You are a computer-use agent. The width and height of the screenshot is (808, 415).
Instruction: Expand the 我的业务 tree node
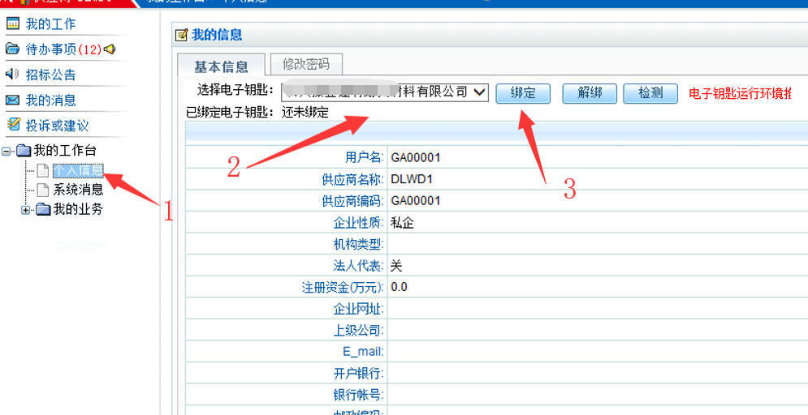pyautogui.click(x=26, y=210)
